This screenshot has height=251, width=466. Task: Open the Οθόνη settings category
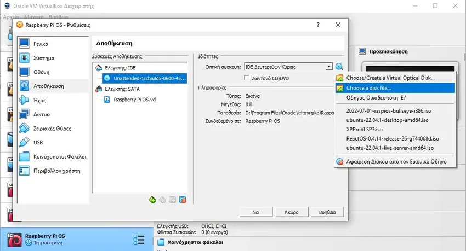pos(53,72)
